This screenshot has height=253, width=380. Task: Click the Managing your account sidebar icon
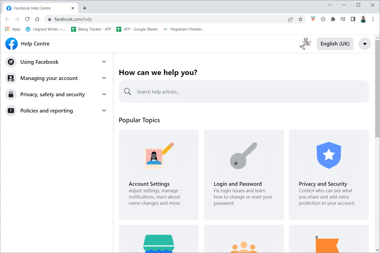point(11,78)
